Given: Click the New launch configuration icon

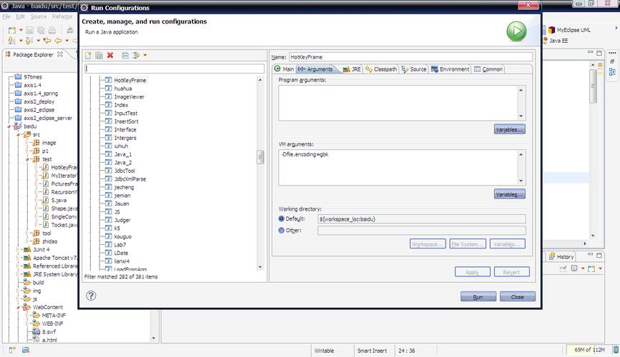Looking at the screenshot, I should click(88, 55).
